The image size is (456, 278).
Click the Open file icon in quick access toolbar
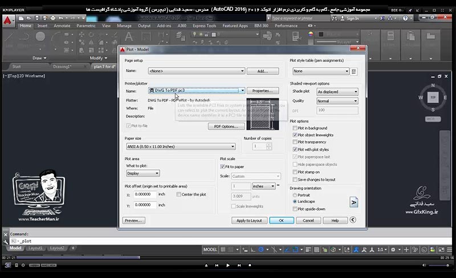(29, 18)
